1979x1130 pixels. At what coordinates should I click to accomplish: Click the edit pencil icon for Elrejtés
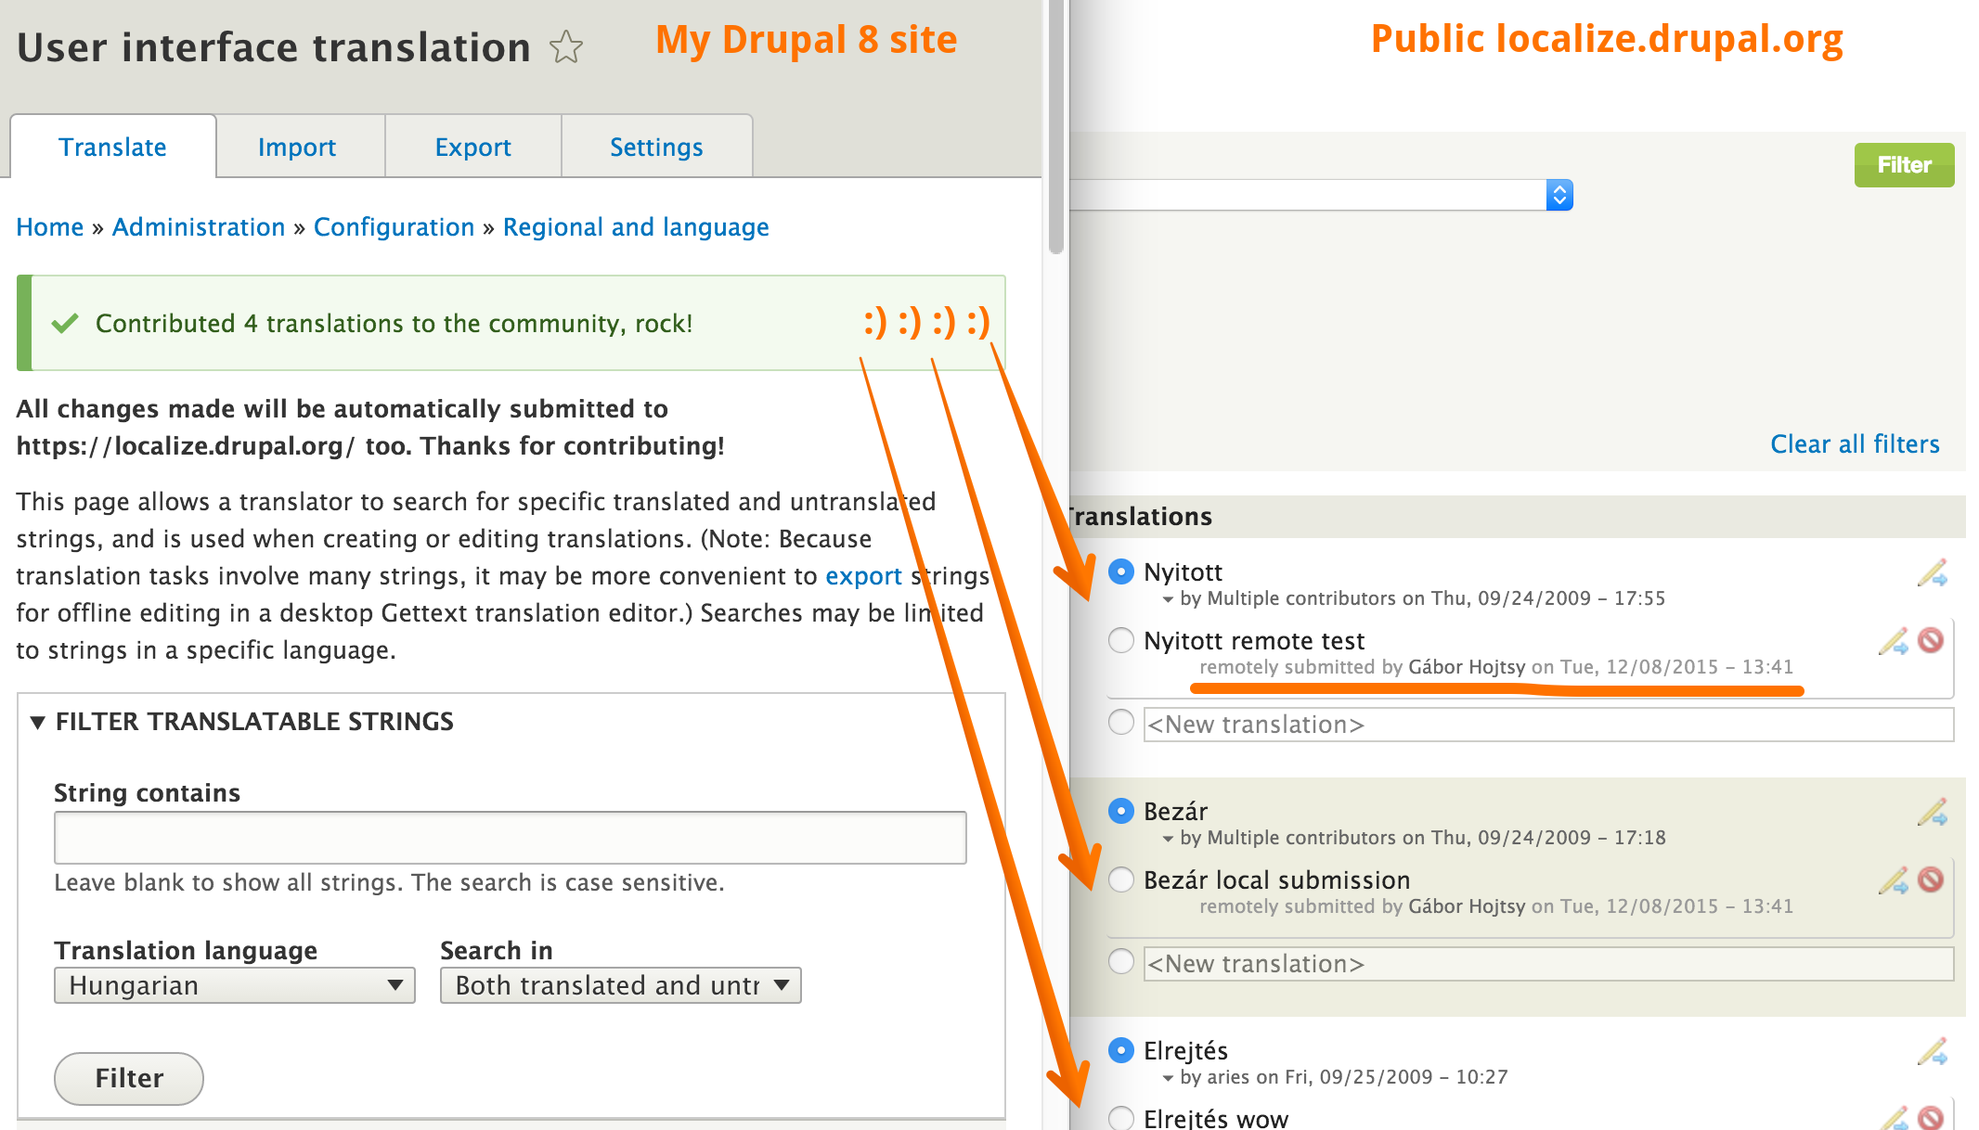click(1933, 1052)
